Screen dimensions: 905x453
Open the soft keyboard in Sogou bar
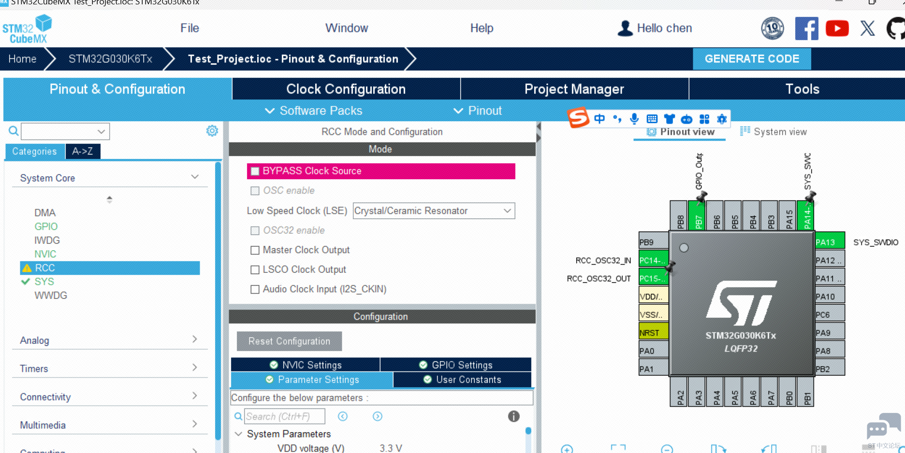click(652, 119)
